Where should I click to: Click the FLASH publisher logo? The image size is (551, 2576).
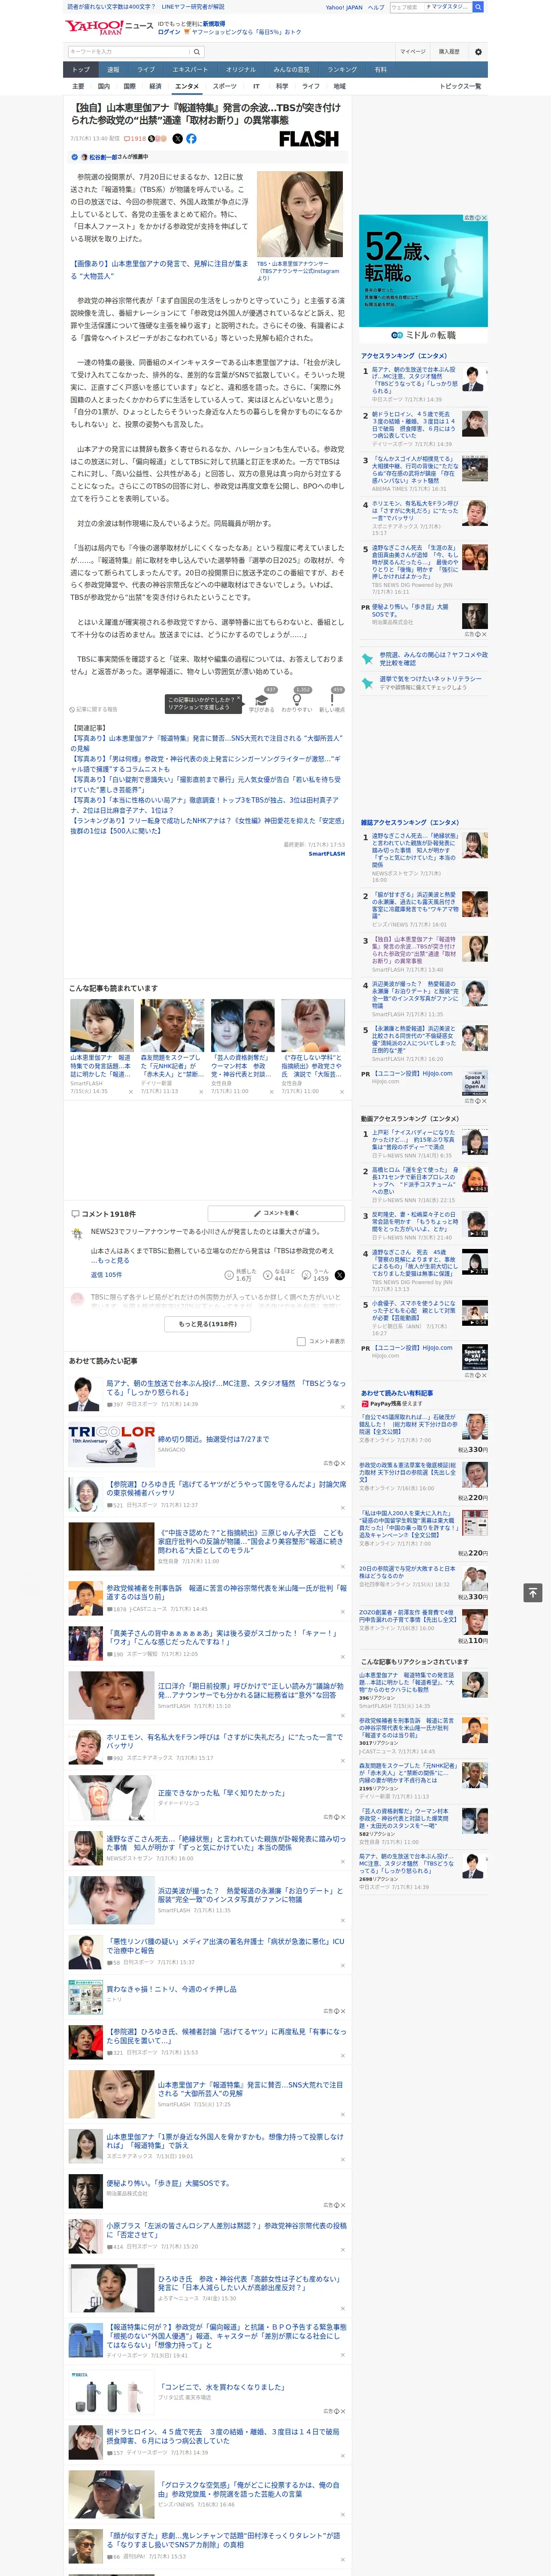[308, 139]
